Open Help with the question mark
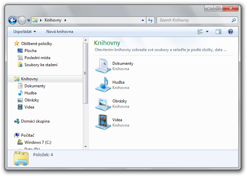 [x=231, y=32]
